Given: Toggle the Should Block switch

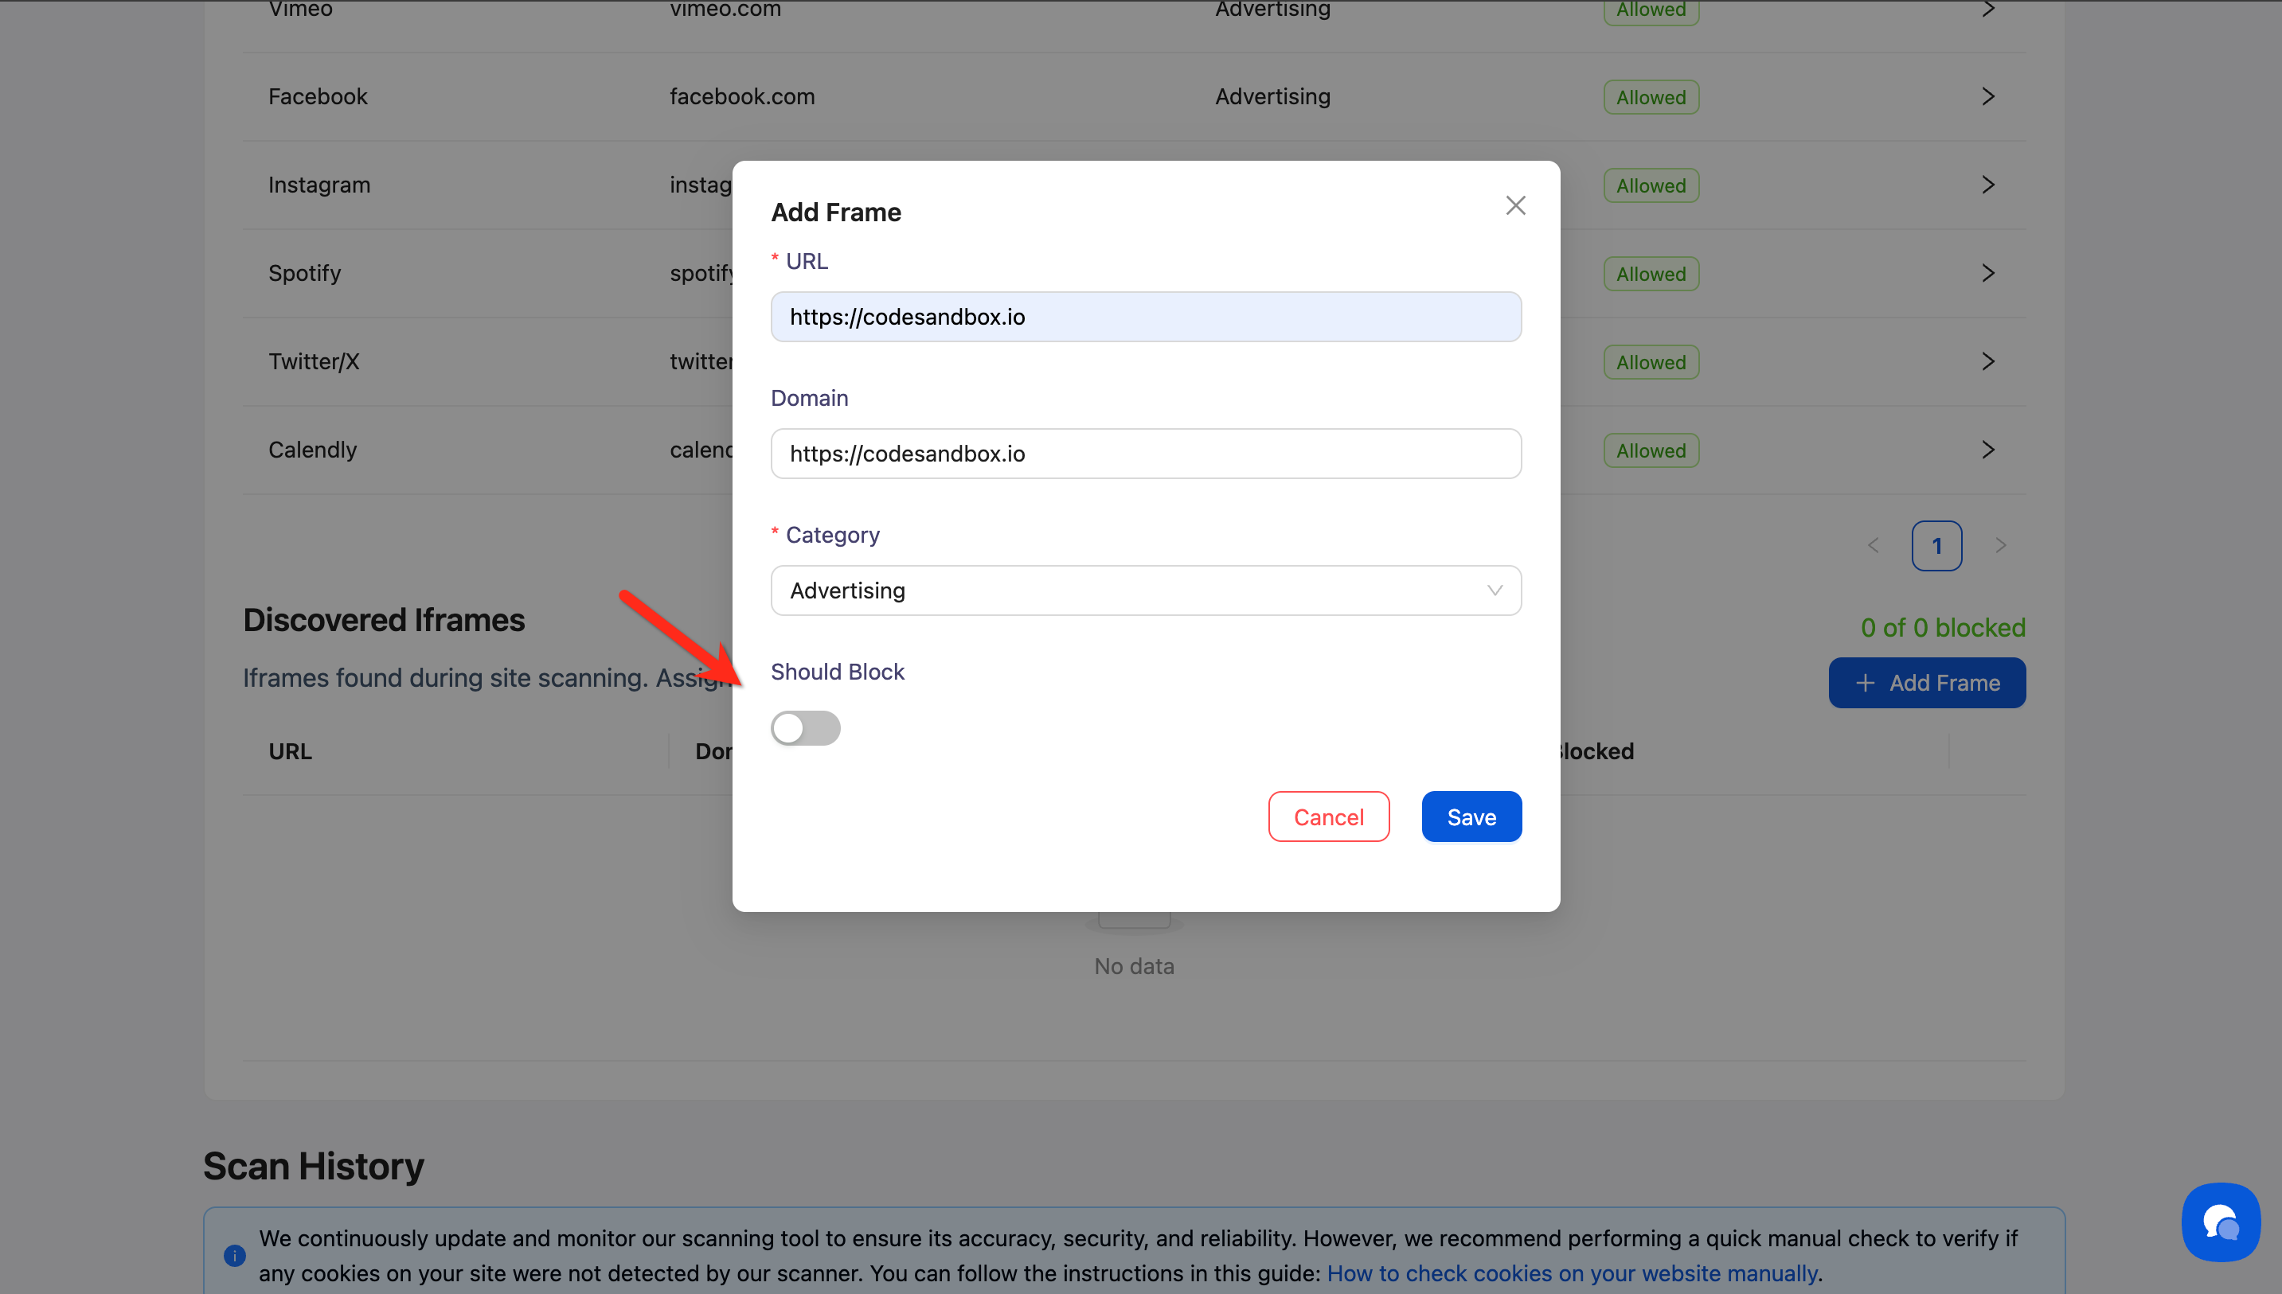Looking at the screenshot, I should (x=804, y=728).
